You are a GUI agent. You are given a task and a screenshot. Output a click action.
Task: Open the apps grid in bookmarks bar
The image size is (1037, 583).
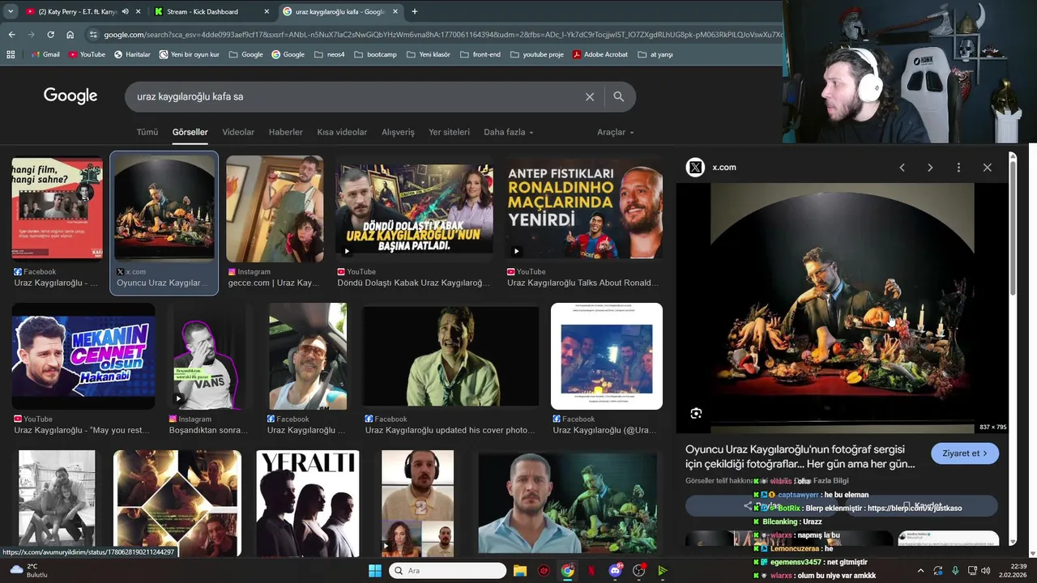(11, 54)
